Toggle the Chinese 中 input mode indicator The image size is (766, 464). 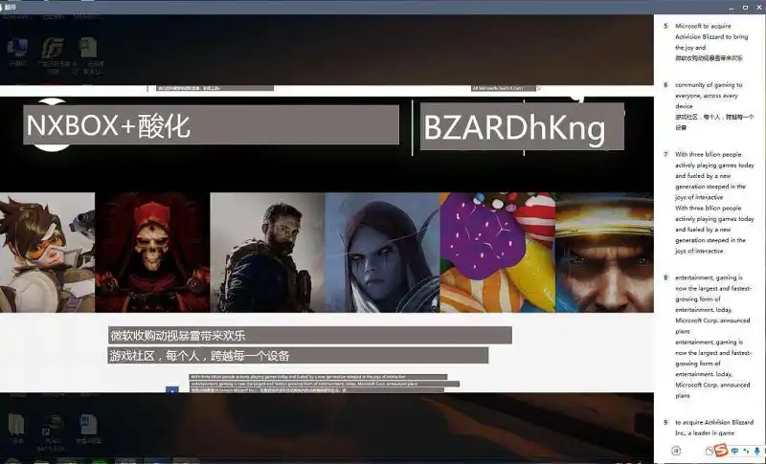click(734, 451)
